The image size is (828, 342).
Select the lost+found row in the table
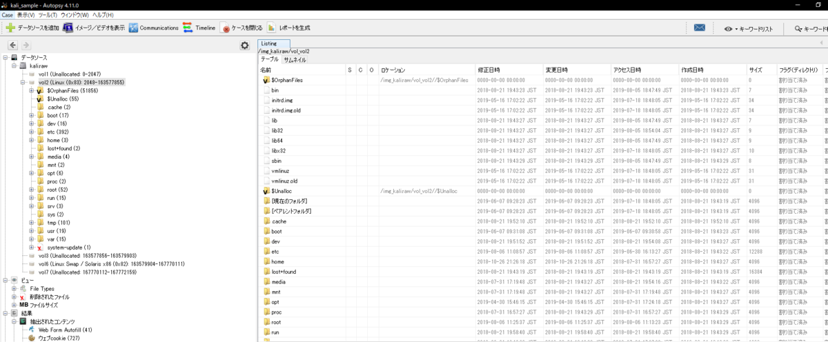[542, 272]
